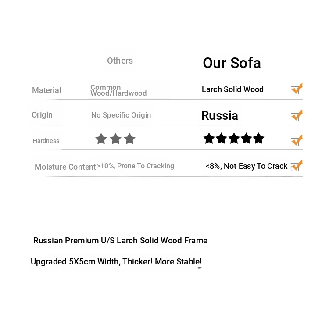Click the Origin row label

tap(42, 115)
